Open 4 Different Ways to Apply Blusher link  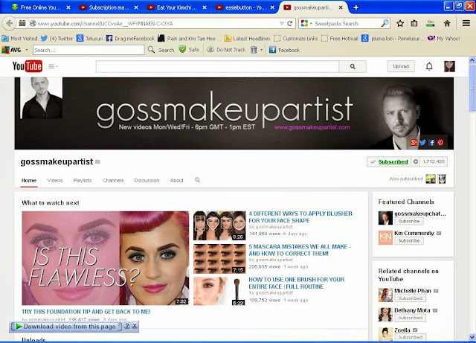pyautogui.click(x=300, y=217)
